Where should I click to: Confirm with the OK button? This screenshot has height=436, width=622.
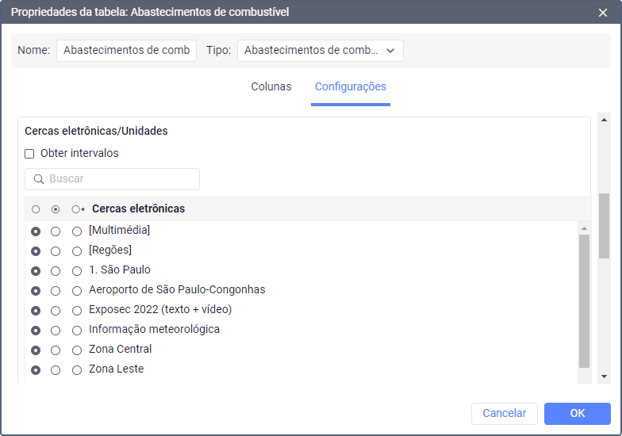point(577,413)
